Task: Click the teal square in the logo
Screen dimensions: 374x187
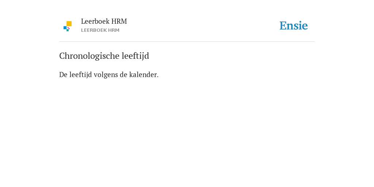Action: point(68,30)
